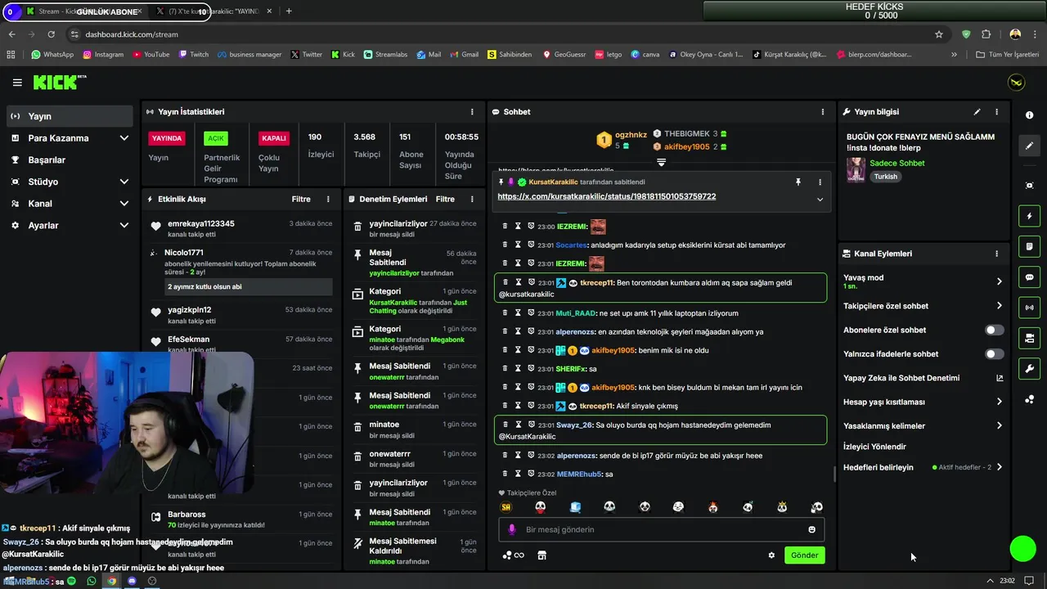Toggle the channel actions panel in right rail

(1029, 338)
